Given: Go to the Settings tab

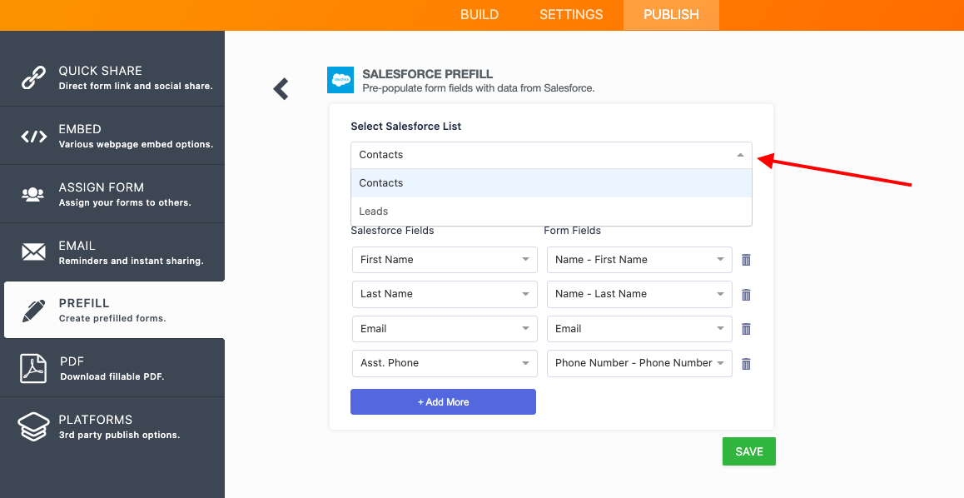Looking at the screenshot, I should [571, 15].
